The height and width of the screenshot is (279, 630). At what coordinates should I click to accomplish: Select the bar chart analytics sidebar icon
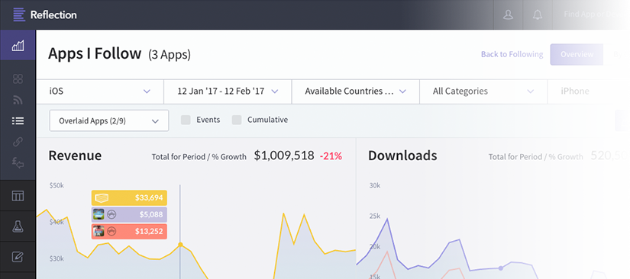pyautogui.click(x=18, y=46)
